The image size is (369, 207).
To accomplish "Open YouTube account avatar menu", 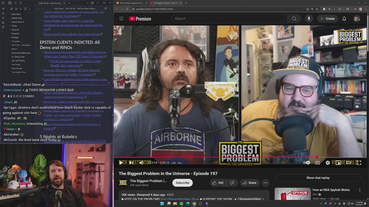I will coord(357,19).
